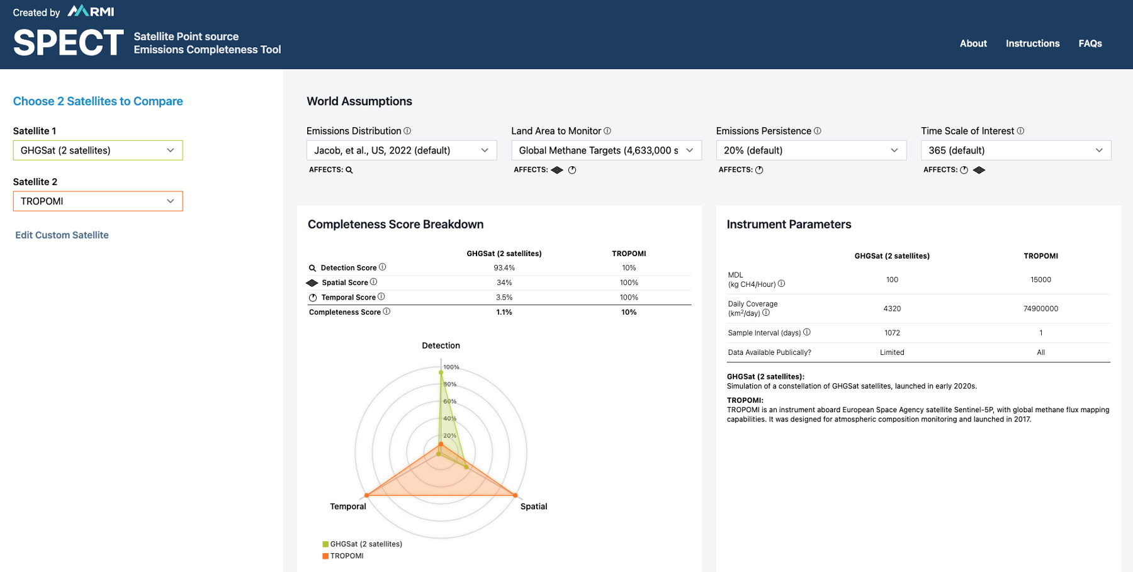The height and width of the screenshot is (572, 1133).
Task: Click Edit Custom Satellite link
Action: coord(62,235)
